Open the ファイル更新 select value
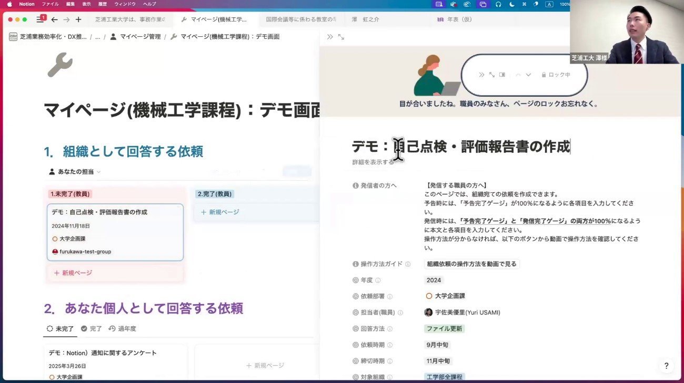Screen dimensions: 684x383 (x=445, y=329)
